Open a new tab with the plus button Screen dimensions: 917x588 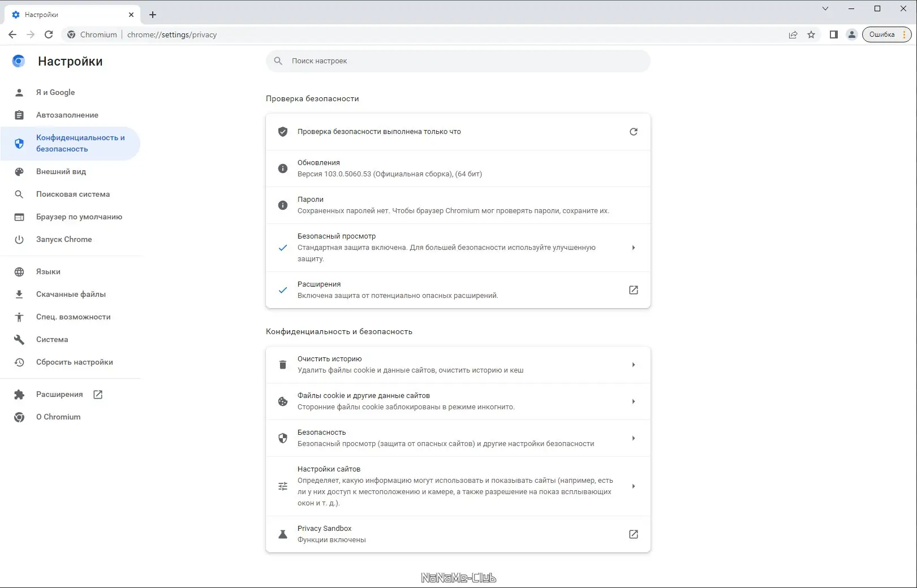click(x=153, y=15)
